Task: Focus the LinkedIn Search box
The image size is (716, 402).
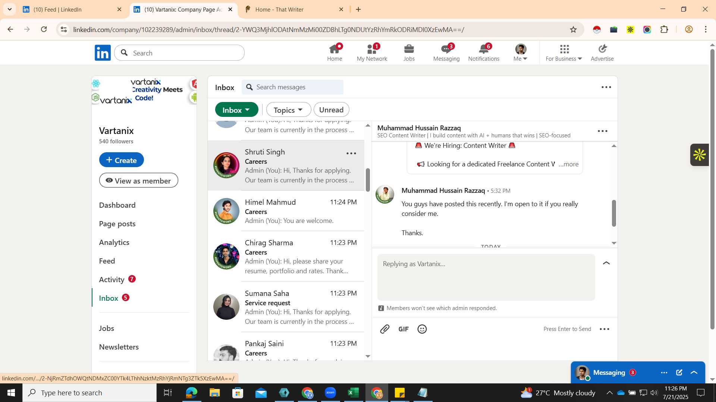Action: click(179, 53)
